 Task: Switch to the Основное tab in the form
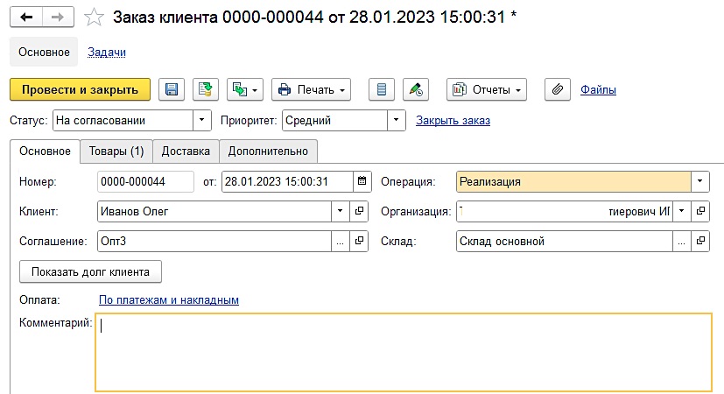pos(45,151)
